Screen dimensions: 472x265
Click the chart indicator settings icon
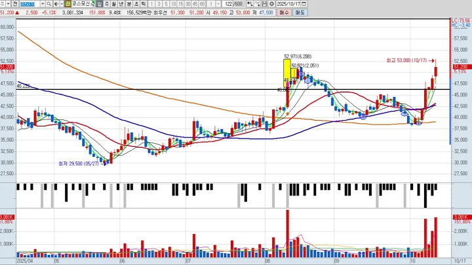(250, 4)
